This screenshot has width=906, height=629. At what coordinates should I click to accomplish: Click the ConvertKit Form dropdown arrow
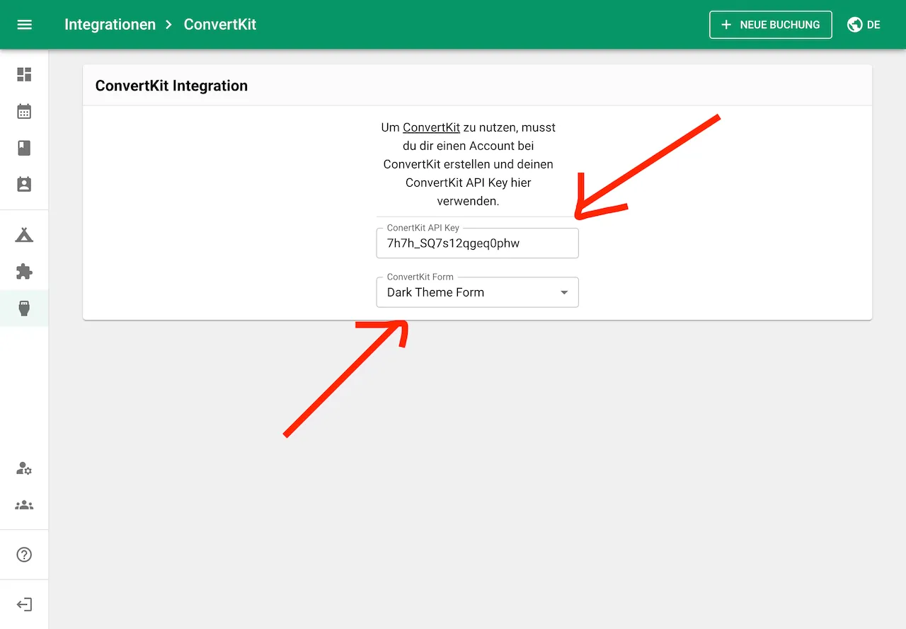pyautogui.click(x=564, y=293)
